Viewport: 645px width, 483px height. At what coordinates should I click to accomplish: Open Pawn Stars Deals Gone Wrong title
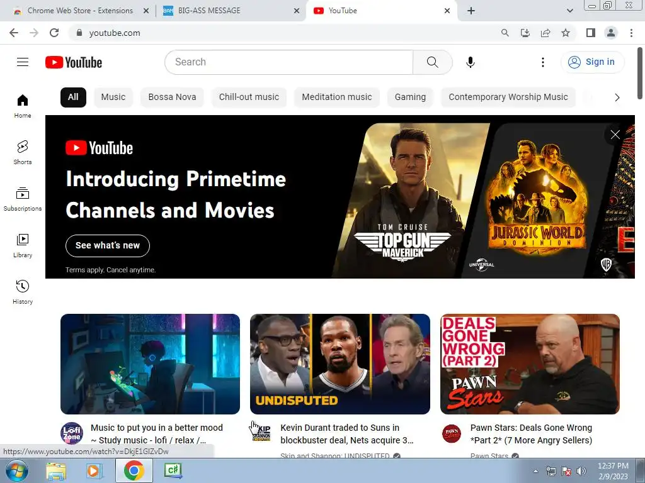(531, 434)
